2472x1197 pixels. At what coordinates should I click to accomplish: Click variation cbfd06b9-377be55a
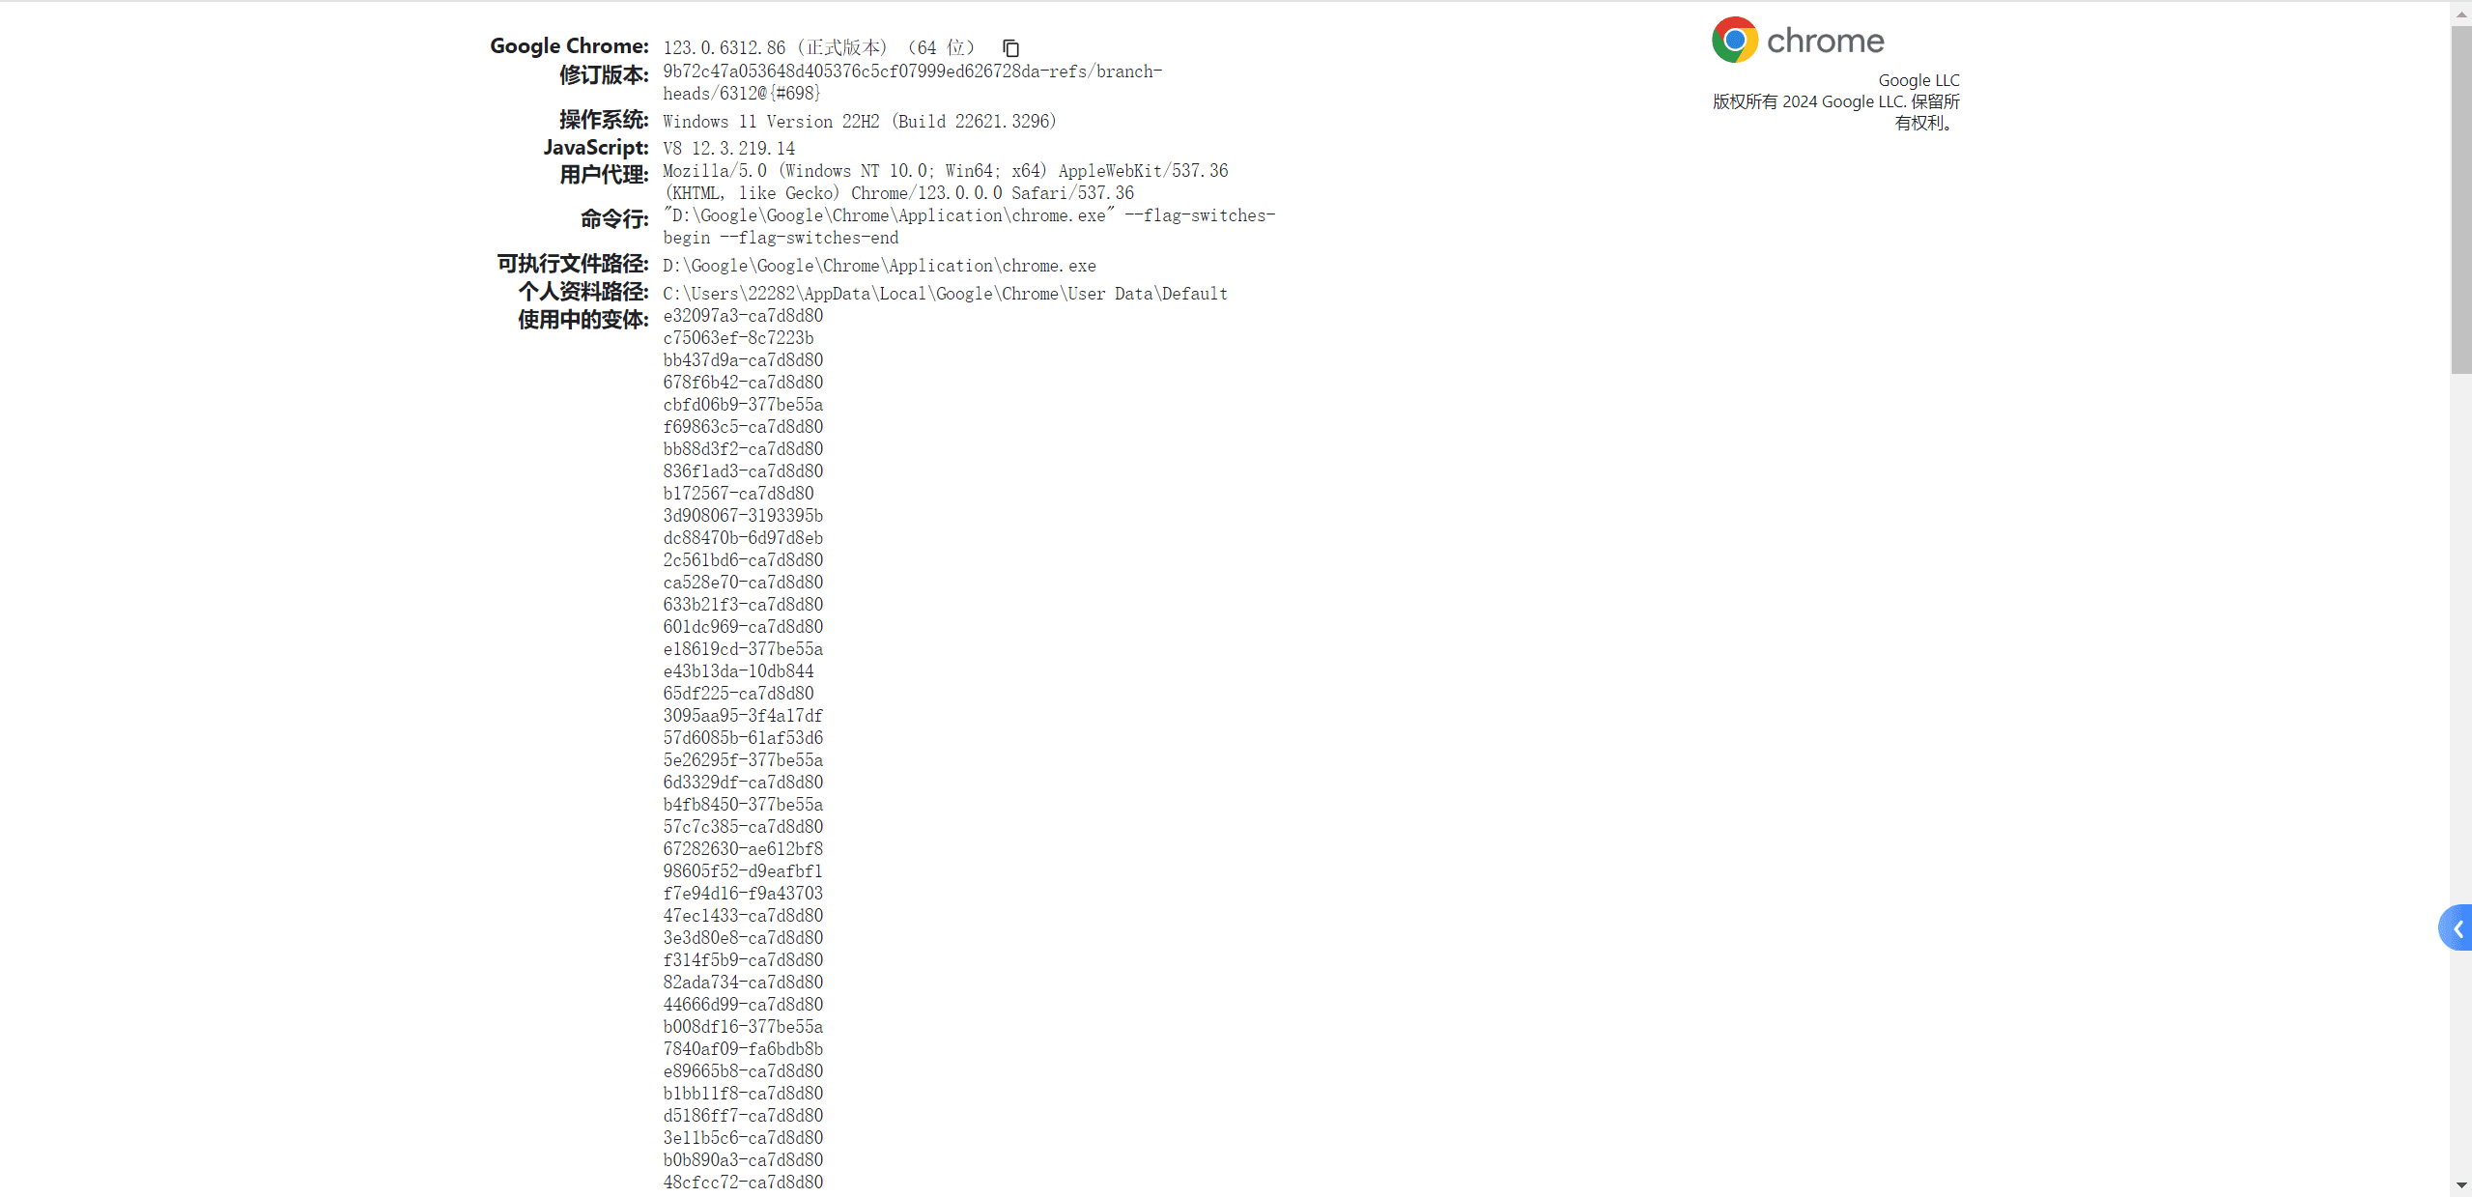coord(743,405)
